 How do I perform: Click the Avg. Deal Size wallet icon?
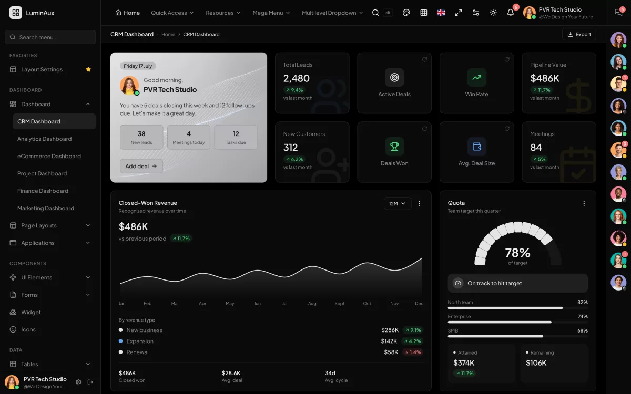pos(476,147)
